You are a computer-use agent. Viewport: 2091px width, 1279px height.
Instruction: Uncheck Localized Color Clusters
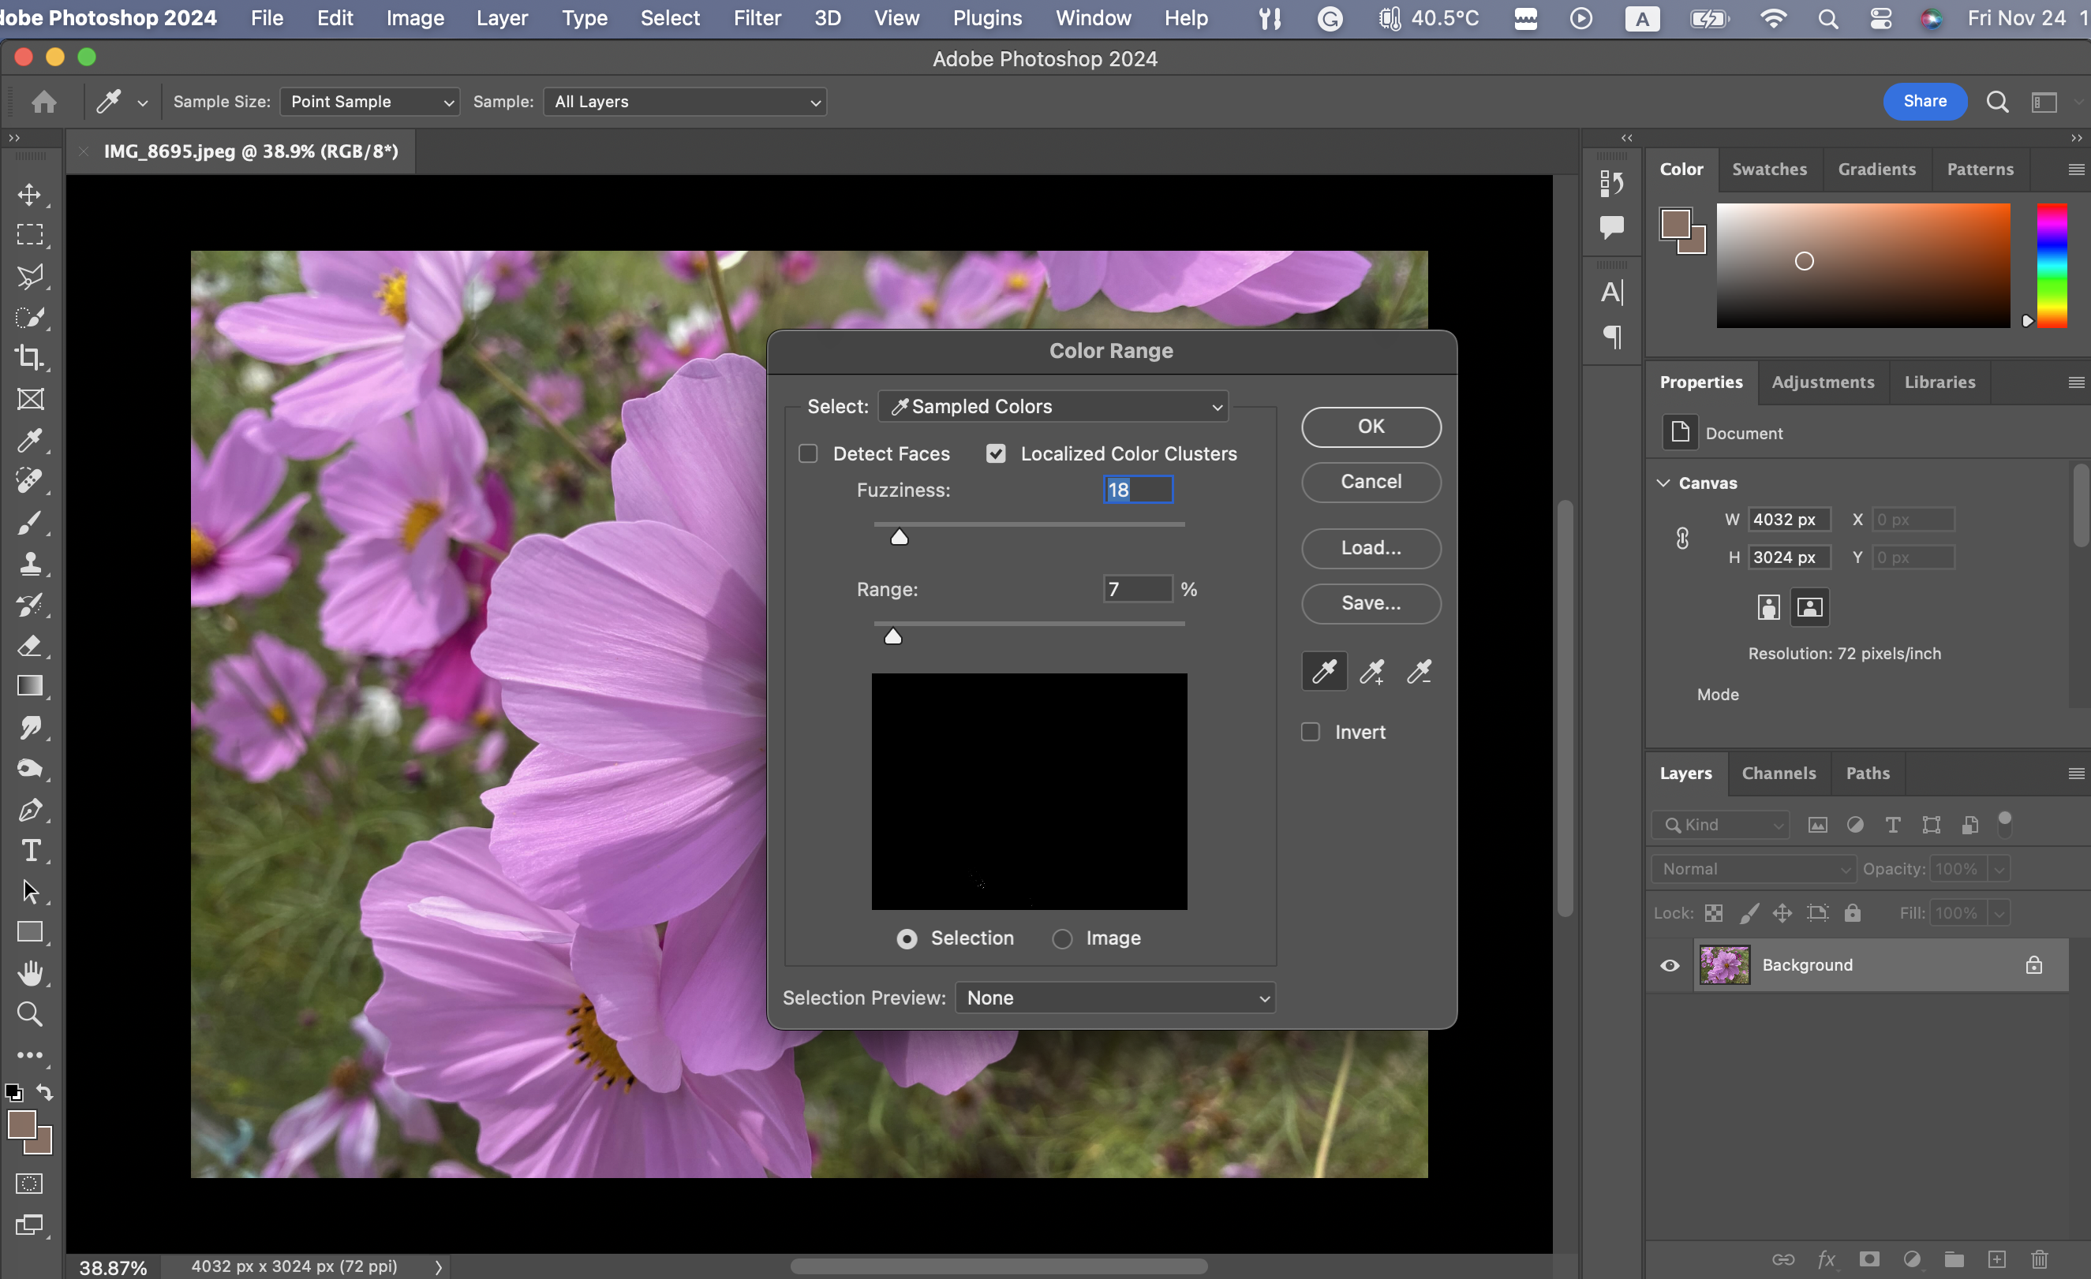tap(996, 453)
